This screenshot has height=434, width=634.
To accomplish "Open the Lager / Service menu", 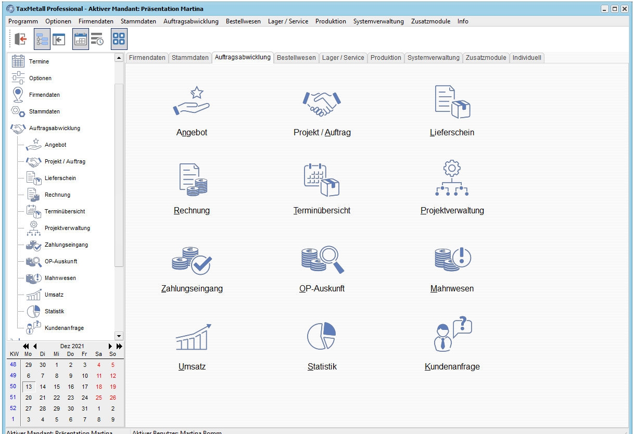I will pos(288,21).
